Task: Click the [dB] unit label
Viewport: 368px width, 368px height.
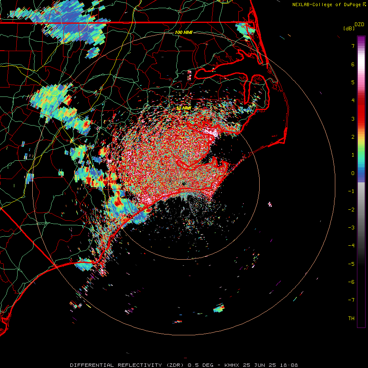Action: (349, 28)
